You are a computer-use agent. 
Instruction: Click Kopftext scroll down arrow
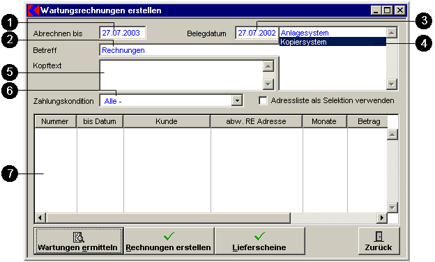268,84
